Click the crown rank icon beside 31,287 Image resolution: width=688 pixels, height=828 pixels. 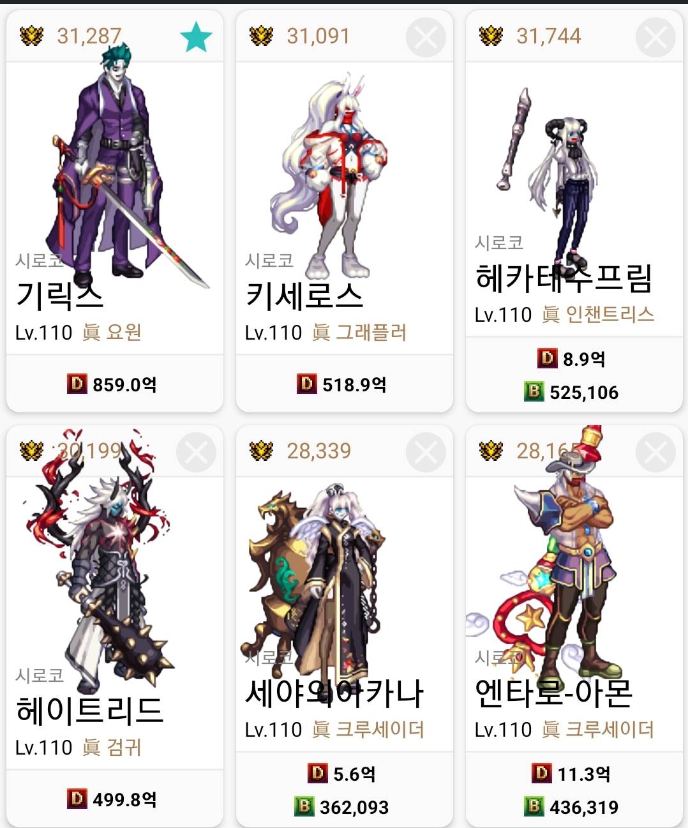pos(31,36)
